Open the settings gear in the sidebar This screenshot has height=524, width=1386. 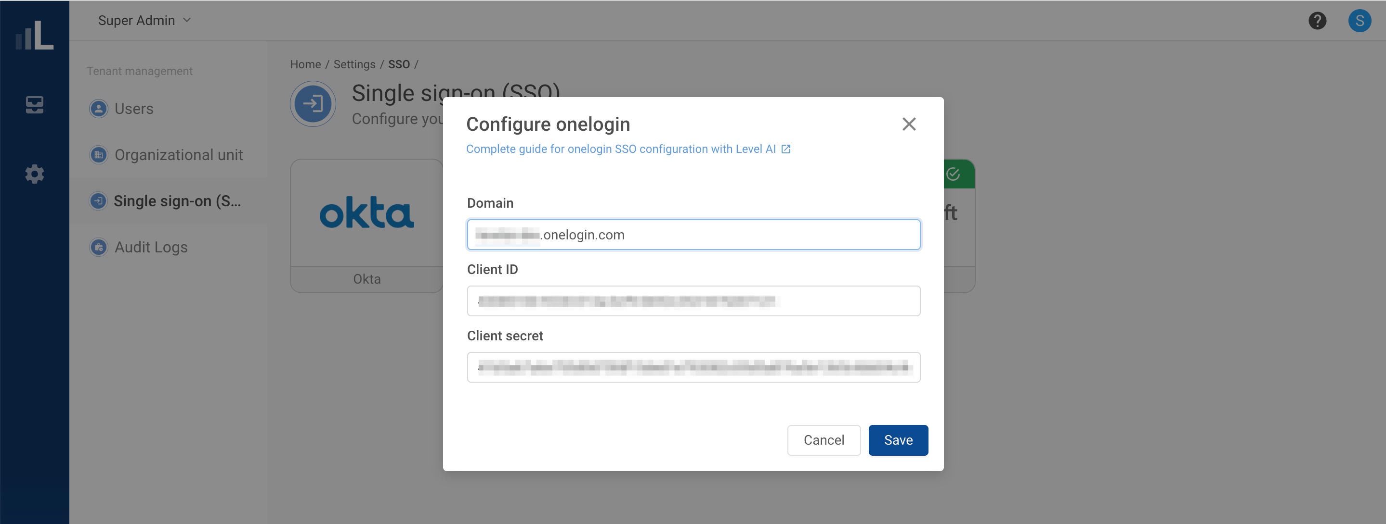pyautogui.click(x=35, y=174)
